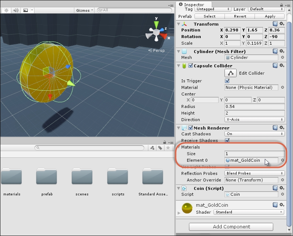The image size is (293, 236).
Task: Click the Transform component gear icon
Action: 281,24
